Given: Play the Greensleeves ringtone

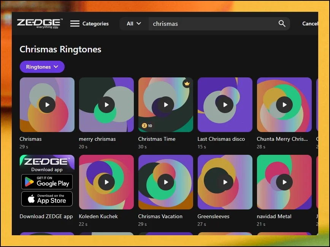Looking at the screenshot, I should 225,182.
